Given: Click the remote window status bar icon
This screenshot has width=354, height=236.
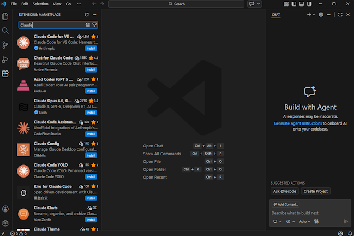Looking at the screenshot, I should tap(3, 233).
